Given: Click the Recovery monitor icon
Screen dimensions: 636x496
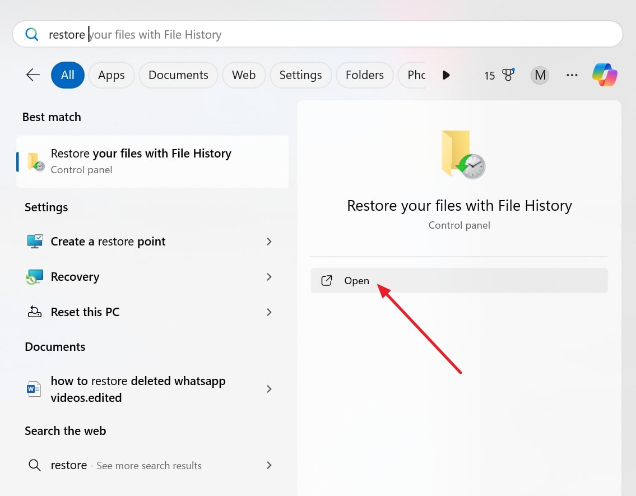Looking at the screenshot, I should click(x=34, y=276).
